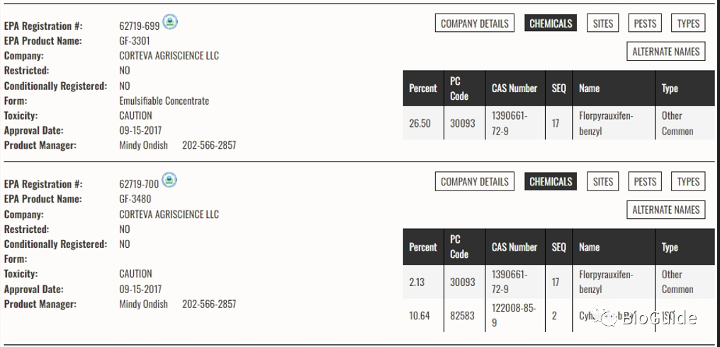Click EPA seal icon beside 62719-700
Image resolution: width=720 pixels, height=347 pixels.
(x=169, y=180)
